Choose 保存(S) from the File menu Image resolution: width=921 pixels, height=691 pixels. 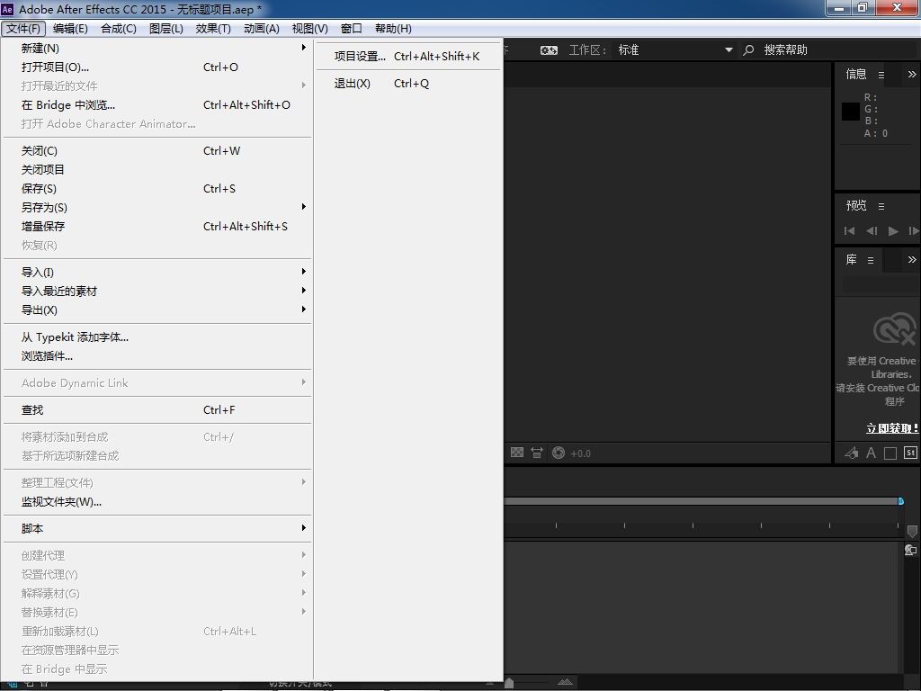157,188
